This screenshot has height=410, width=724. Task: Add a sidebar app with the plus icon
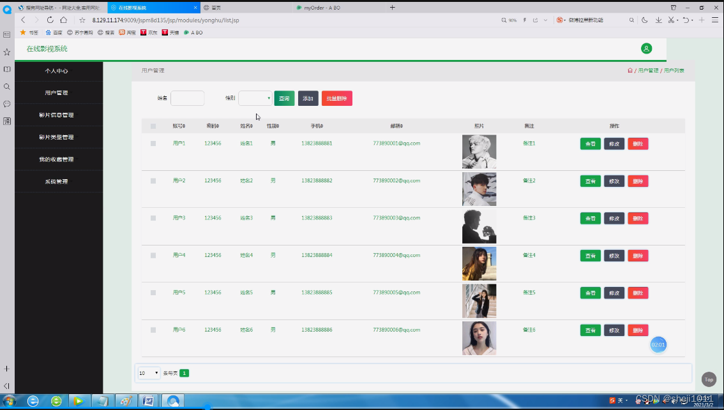click(x=7, y=369)
